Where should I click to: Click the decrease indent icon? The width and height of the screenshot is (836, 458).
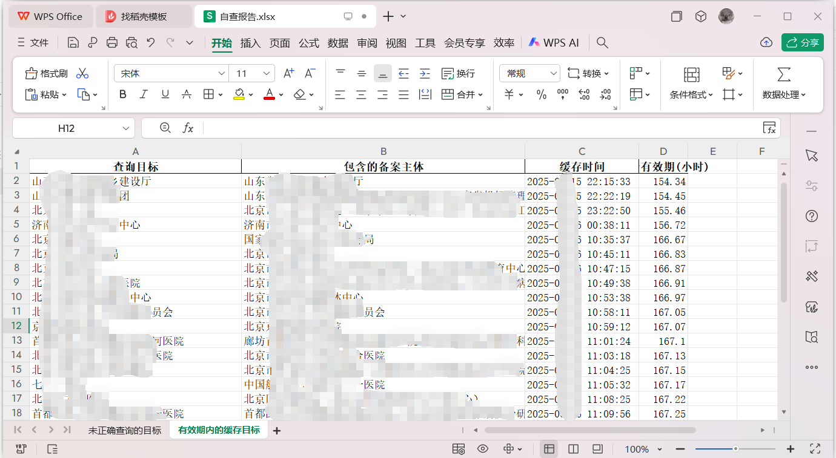coord(403,73)
